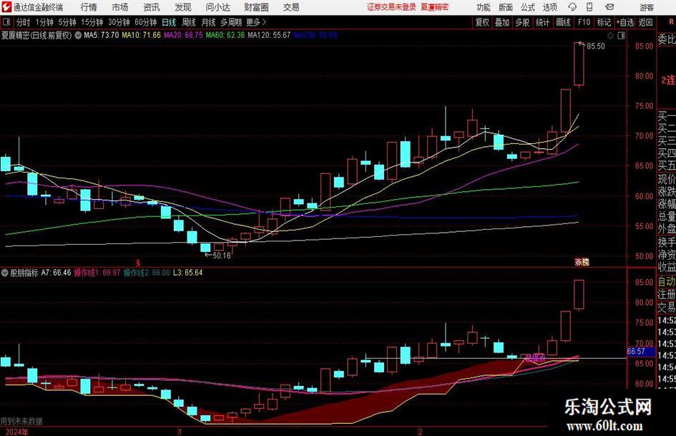This screenshot has width=676, height=436.
Task: Click the 操作线1: 66.97 indicator label
Action: (97, 273)
